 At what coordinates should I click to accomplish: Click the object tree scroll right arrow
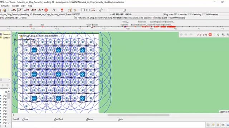click(9, 80)
